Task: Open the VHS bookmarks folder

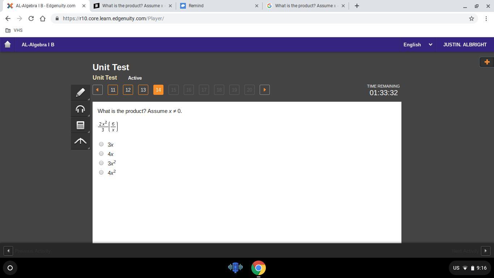Action: [x=14, y=30]
